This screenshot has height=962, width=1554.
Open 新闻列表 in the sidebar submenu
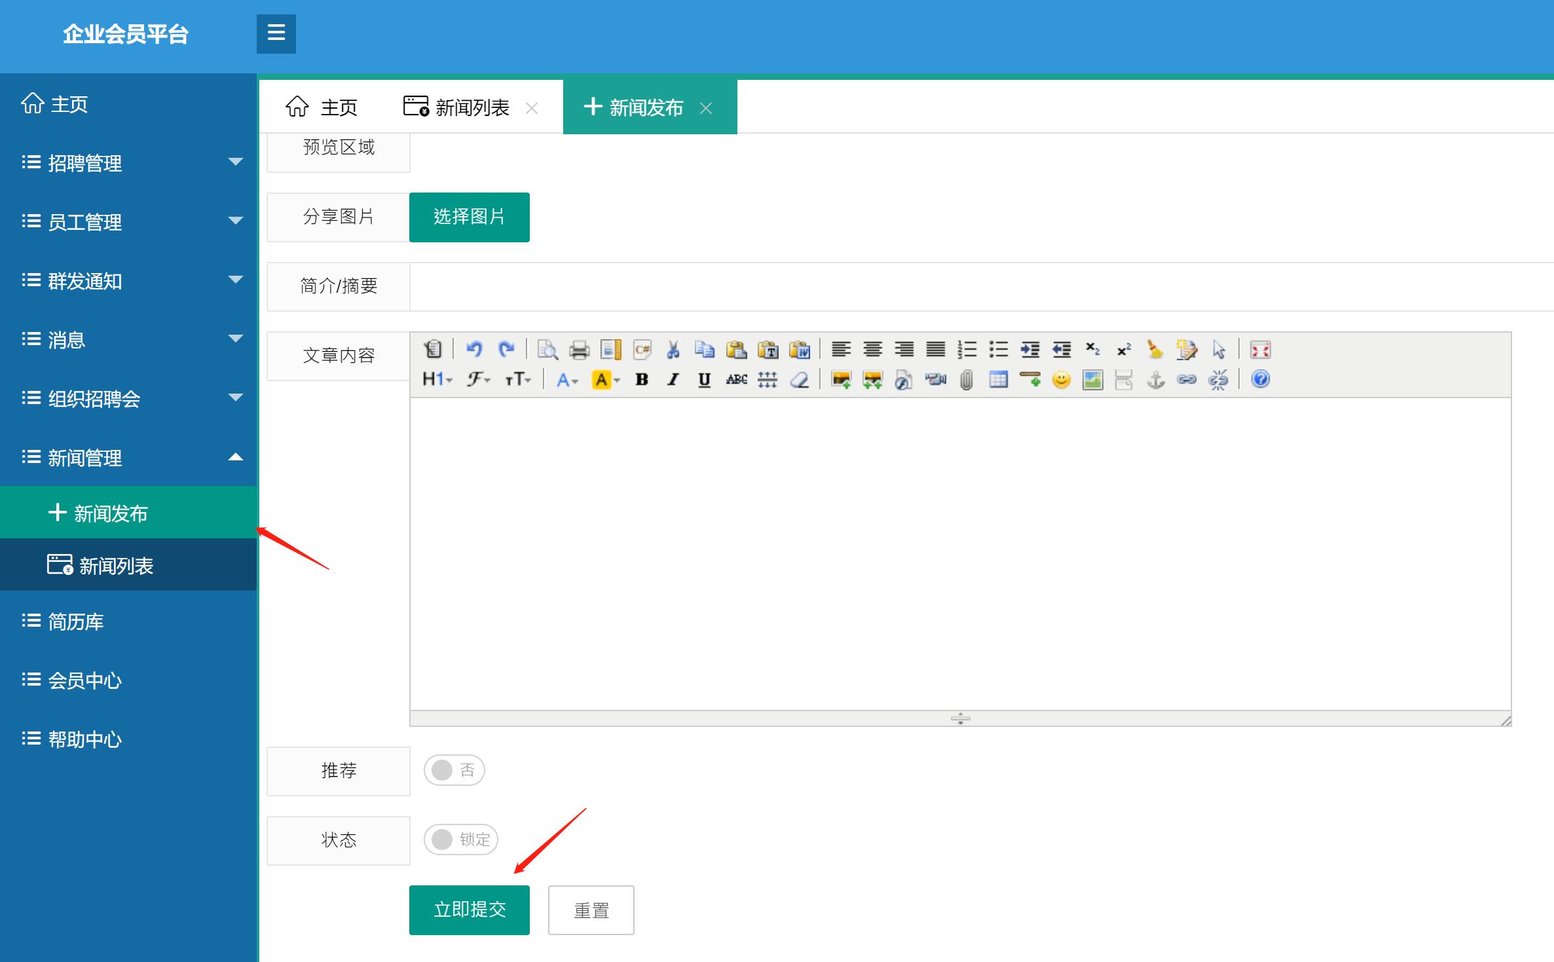coord(116,566)
